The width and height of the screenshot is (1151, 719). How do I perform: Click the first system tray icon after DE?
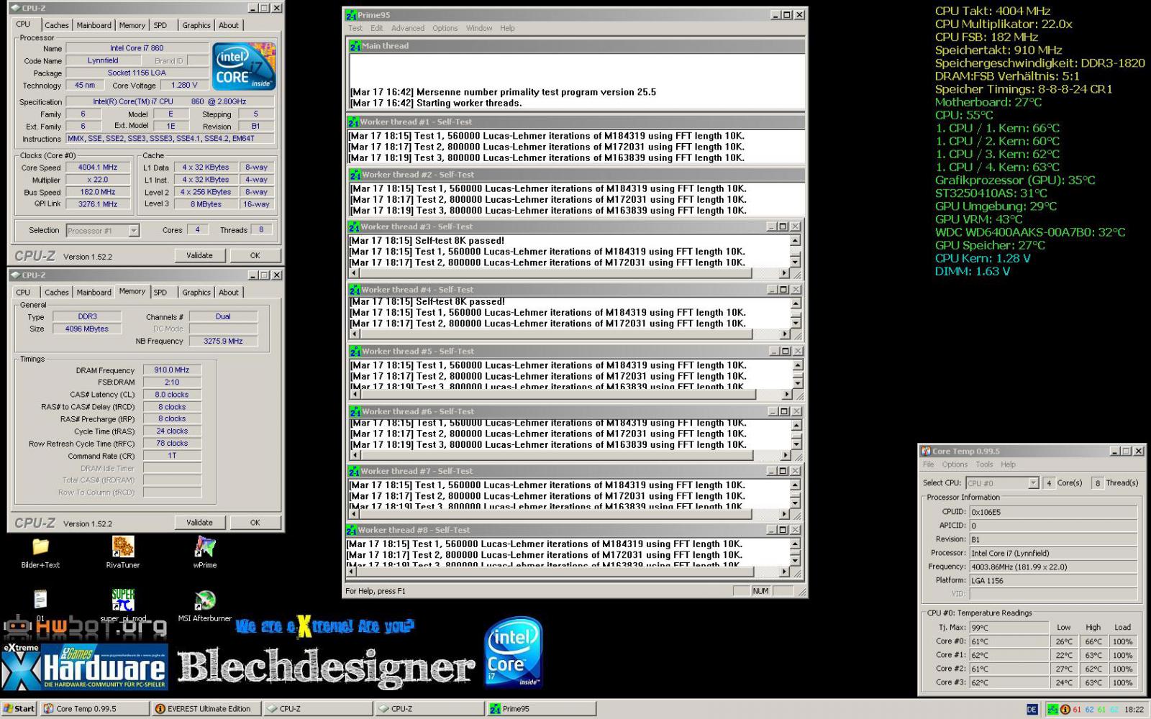pyautogui.click(x=1053, y=709)
